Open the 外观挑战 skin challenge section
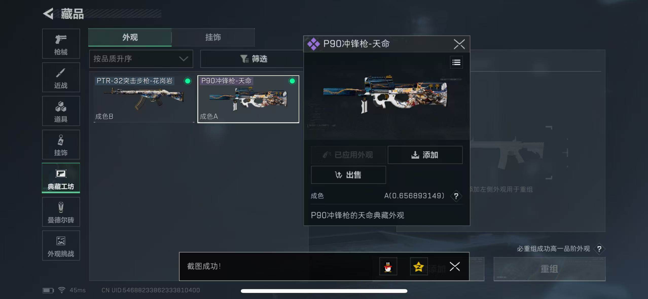 tap(61, 245)
